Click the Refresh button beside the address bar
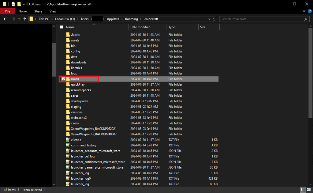 [x=214, y=19]
